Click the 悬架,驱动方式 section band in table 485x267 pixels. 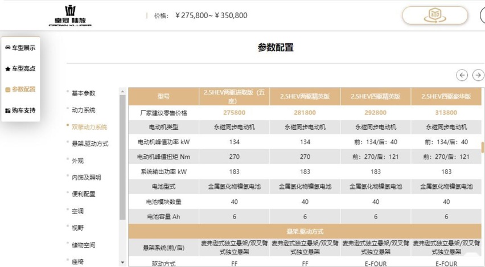305,232
